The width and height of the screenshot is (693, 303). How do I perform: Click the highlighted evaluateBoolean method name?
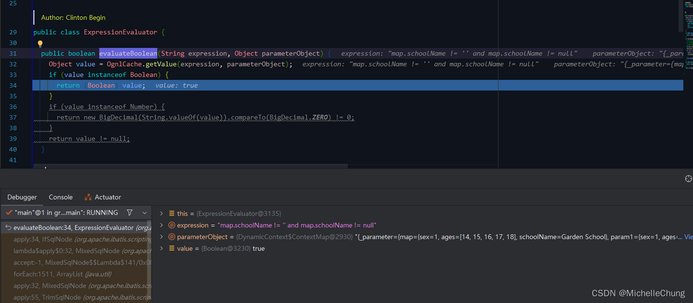[x=128, y=53]
